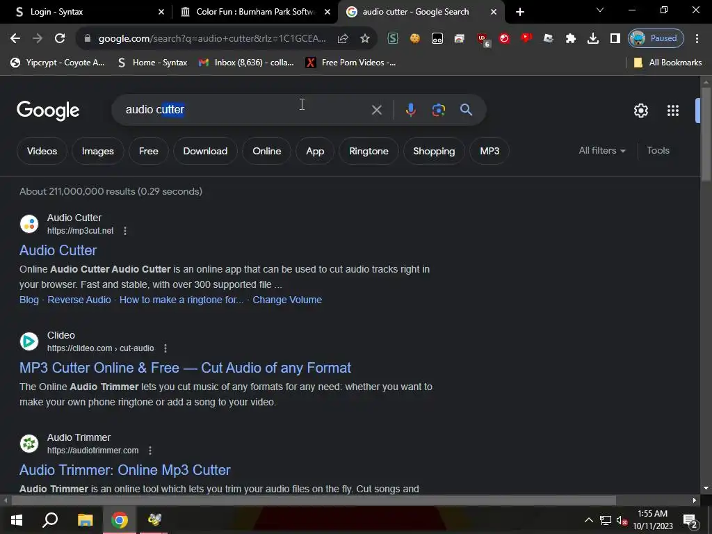Viewport: 712px width, 534px height.
Task: Open File Explorer from the taskbar
Action: pos(85,520)
